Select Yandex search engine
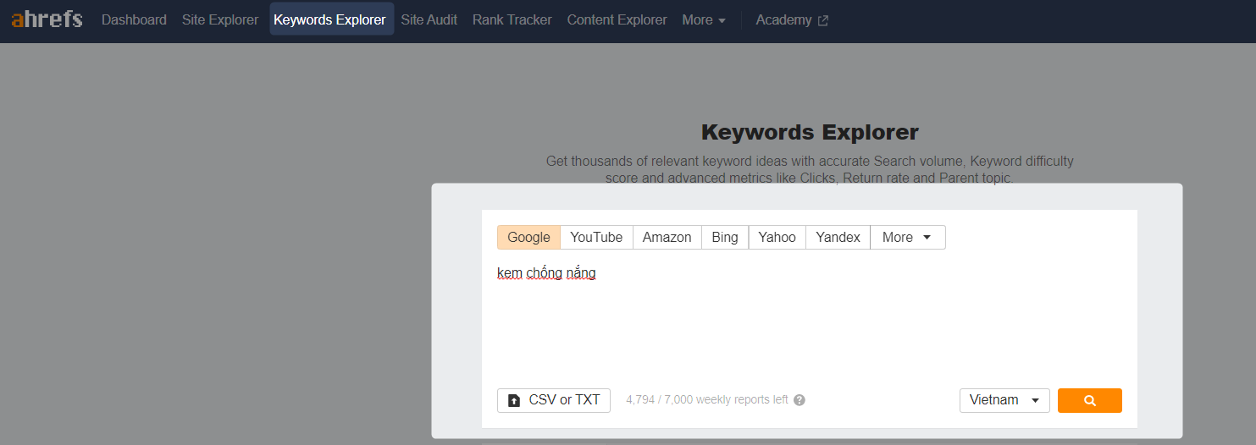This screenshot has width=1256, height=445. (x=838, y=238)
